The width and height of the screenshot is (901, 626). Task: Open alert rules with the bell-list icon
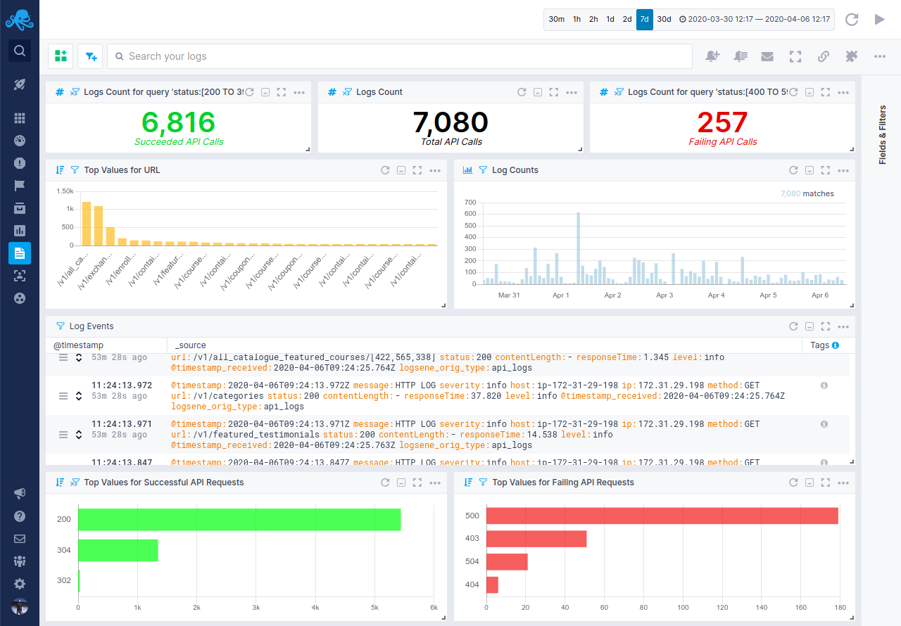[x=740, y=56]
